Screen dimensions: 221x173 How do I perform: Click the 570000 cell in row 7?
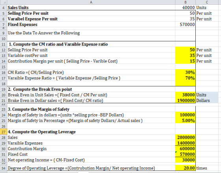tap(185, 24)
